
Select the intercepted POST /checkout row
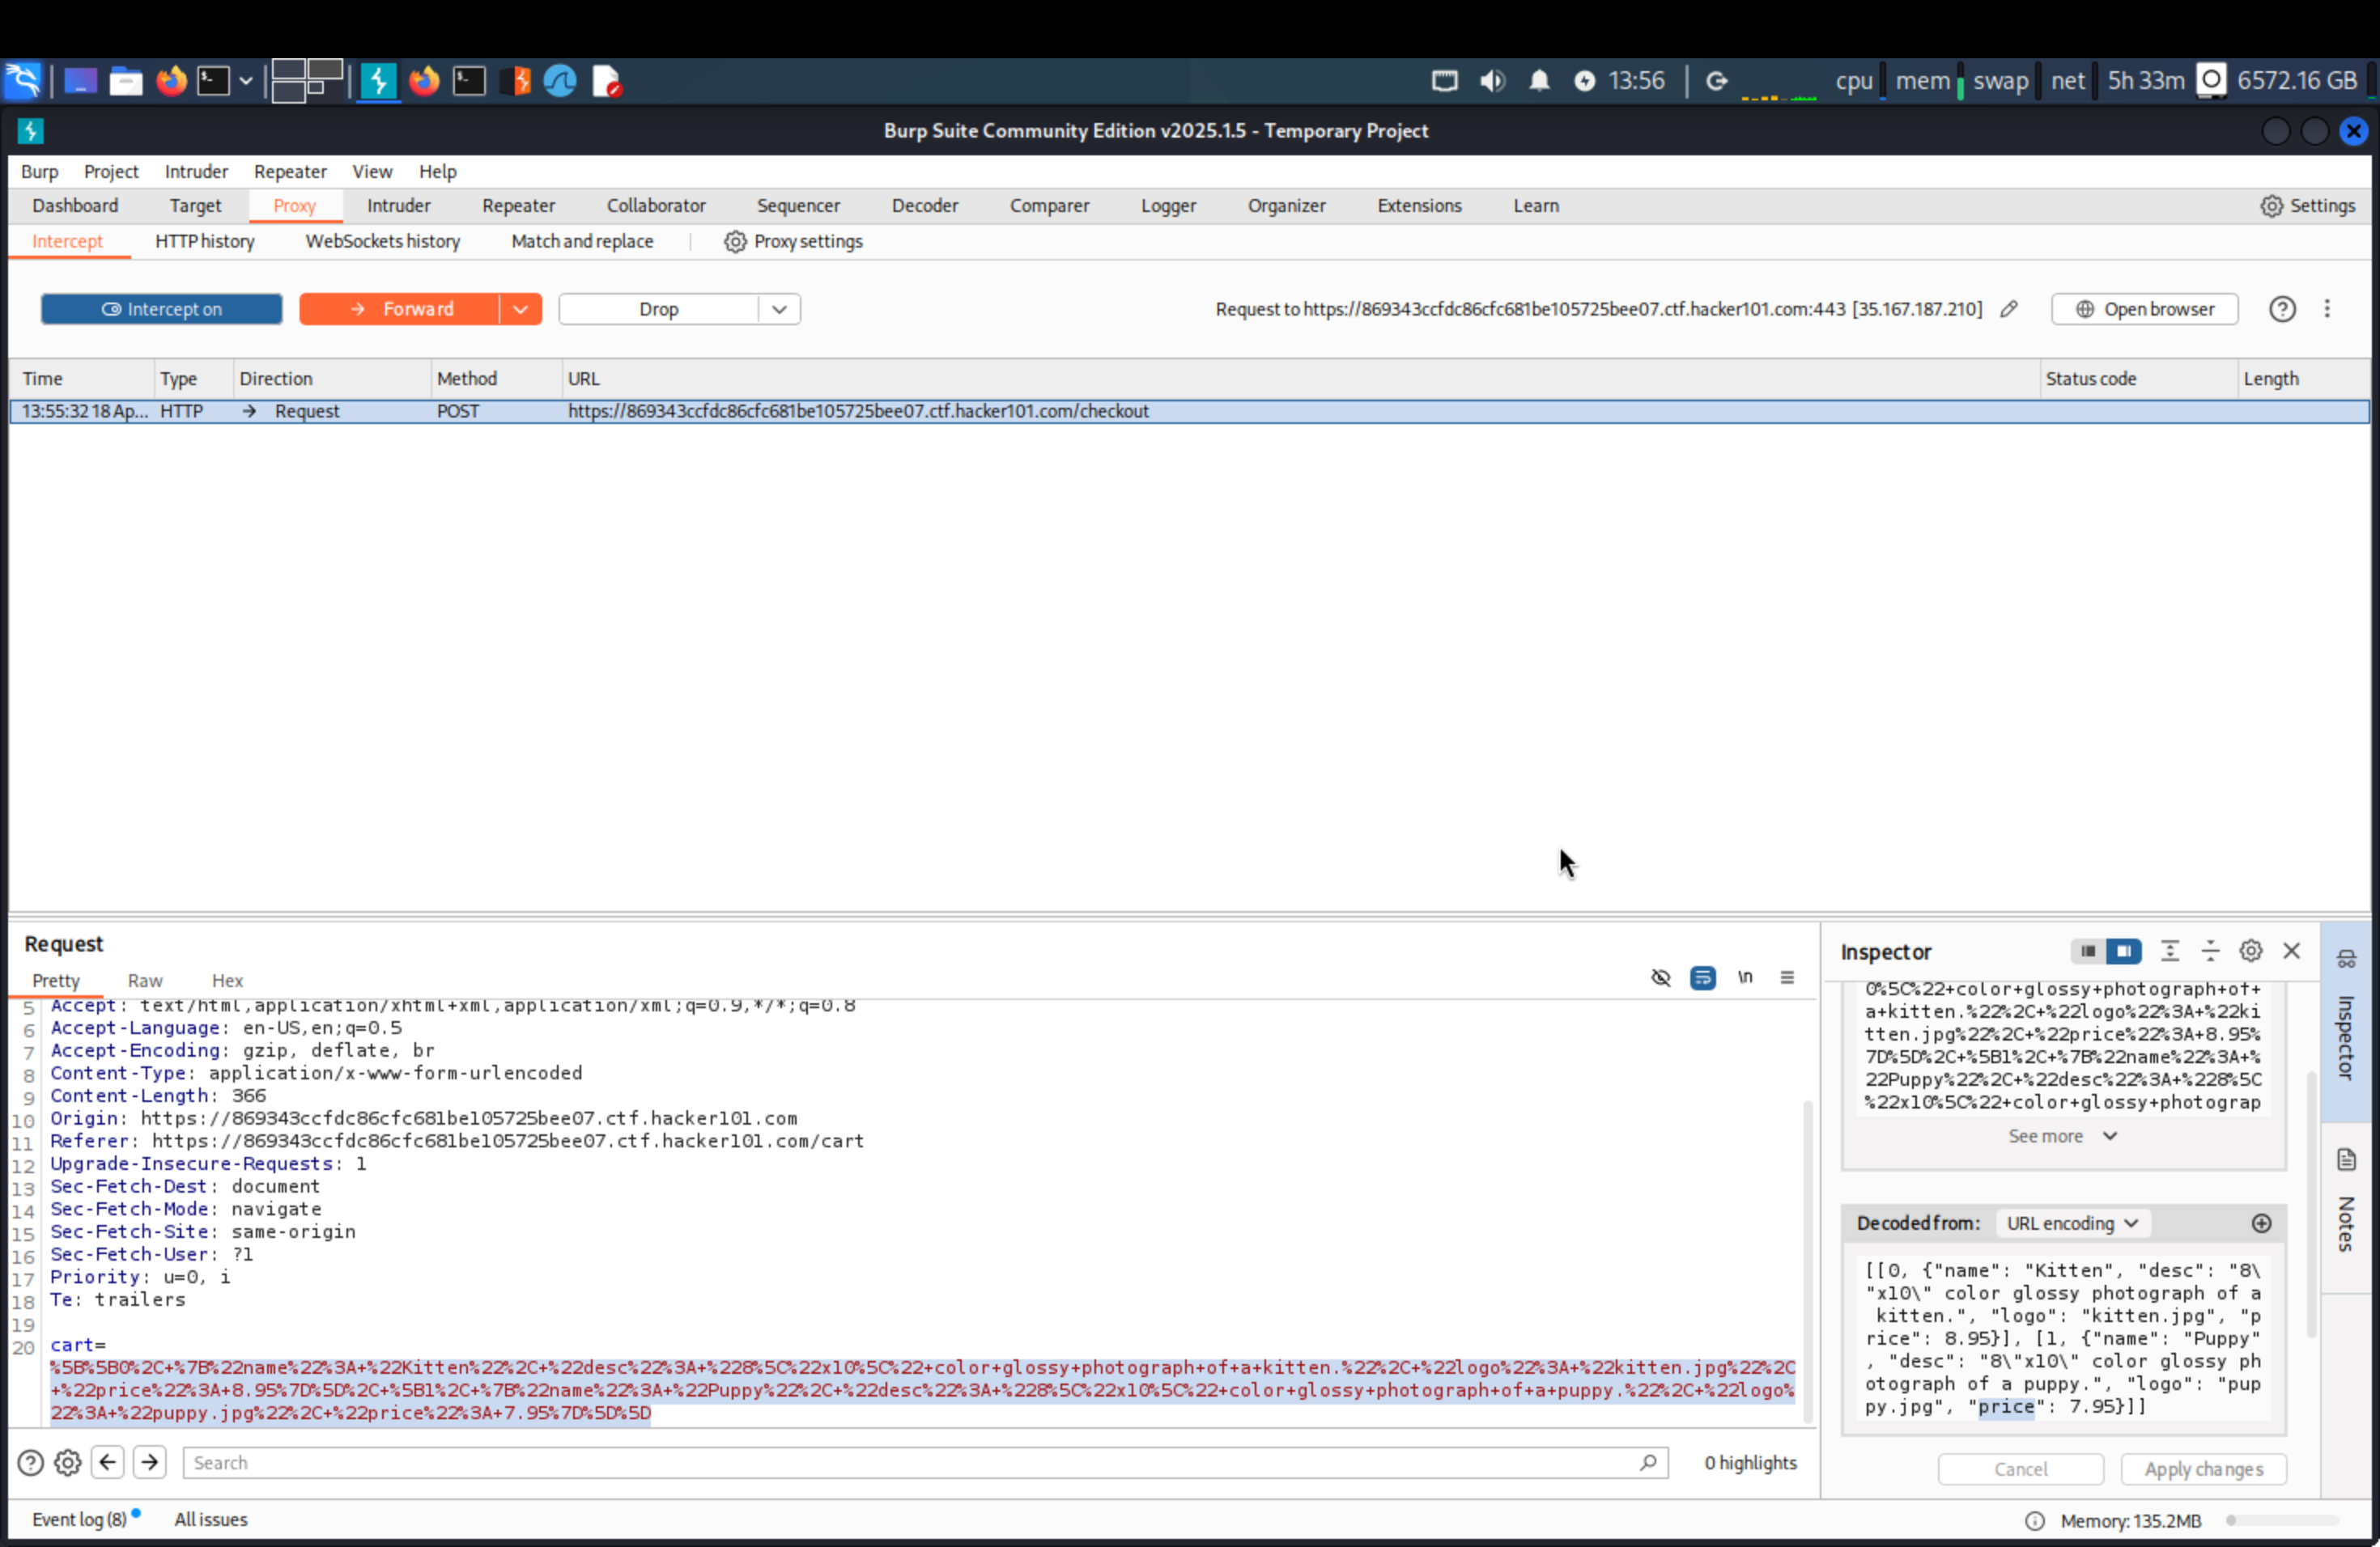[x=1189, y=411]
